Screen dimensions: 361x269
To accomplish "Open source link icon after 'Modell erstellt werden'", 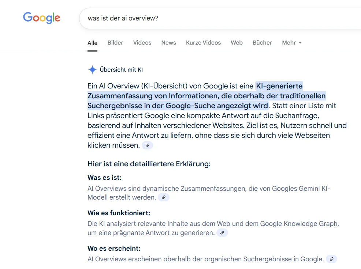I will pyautogui.click(x=164, y=197).
